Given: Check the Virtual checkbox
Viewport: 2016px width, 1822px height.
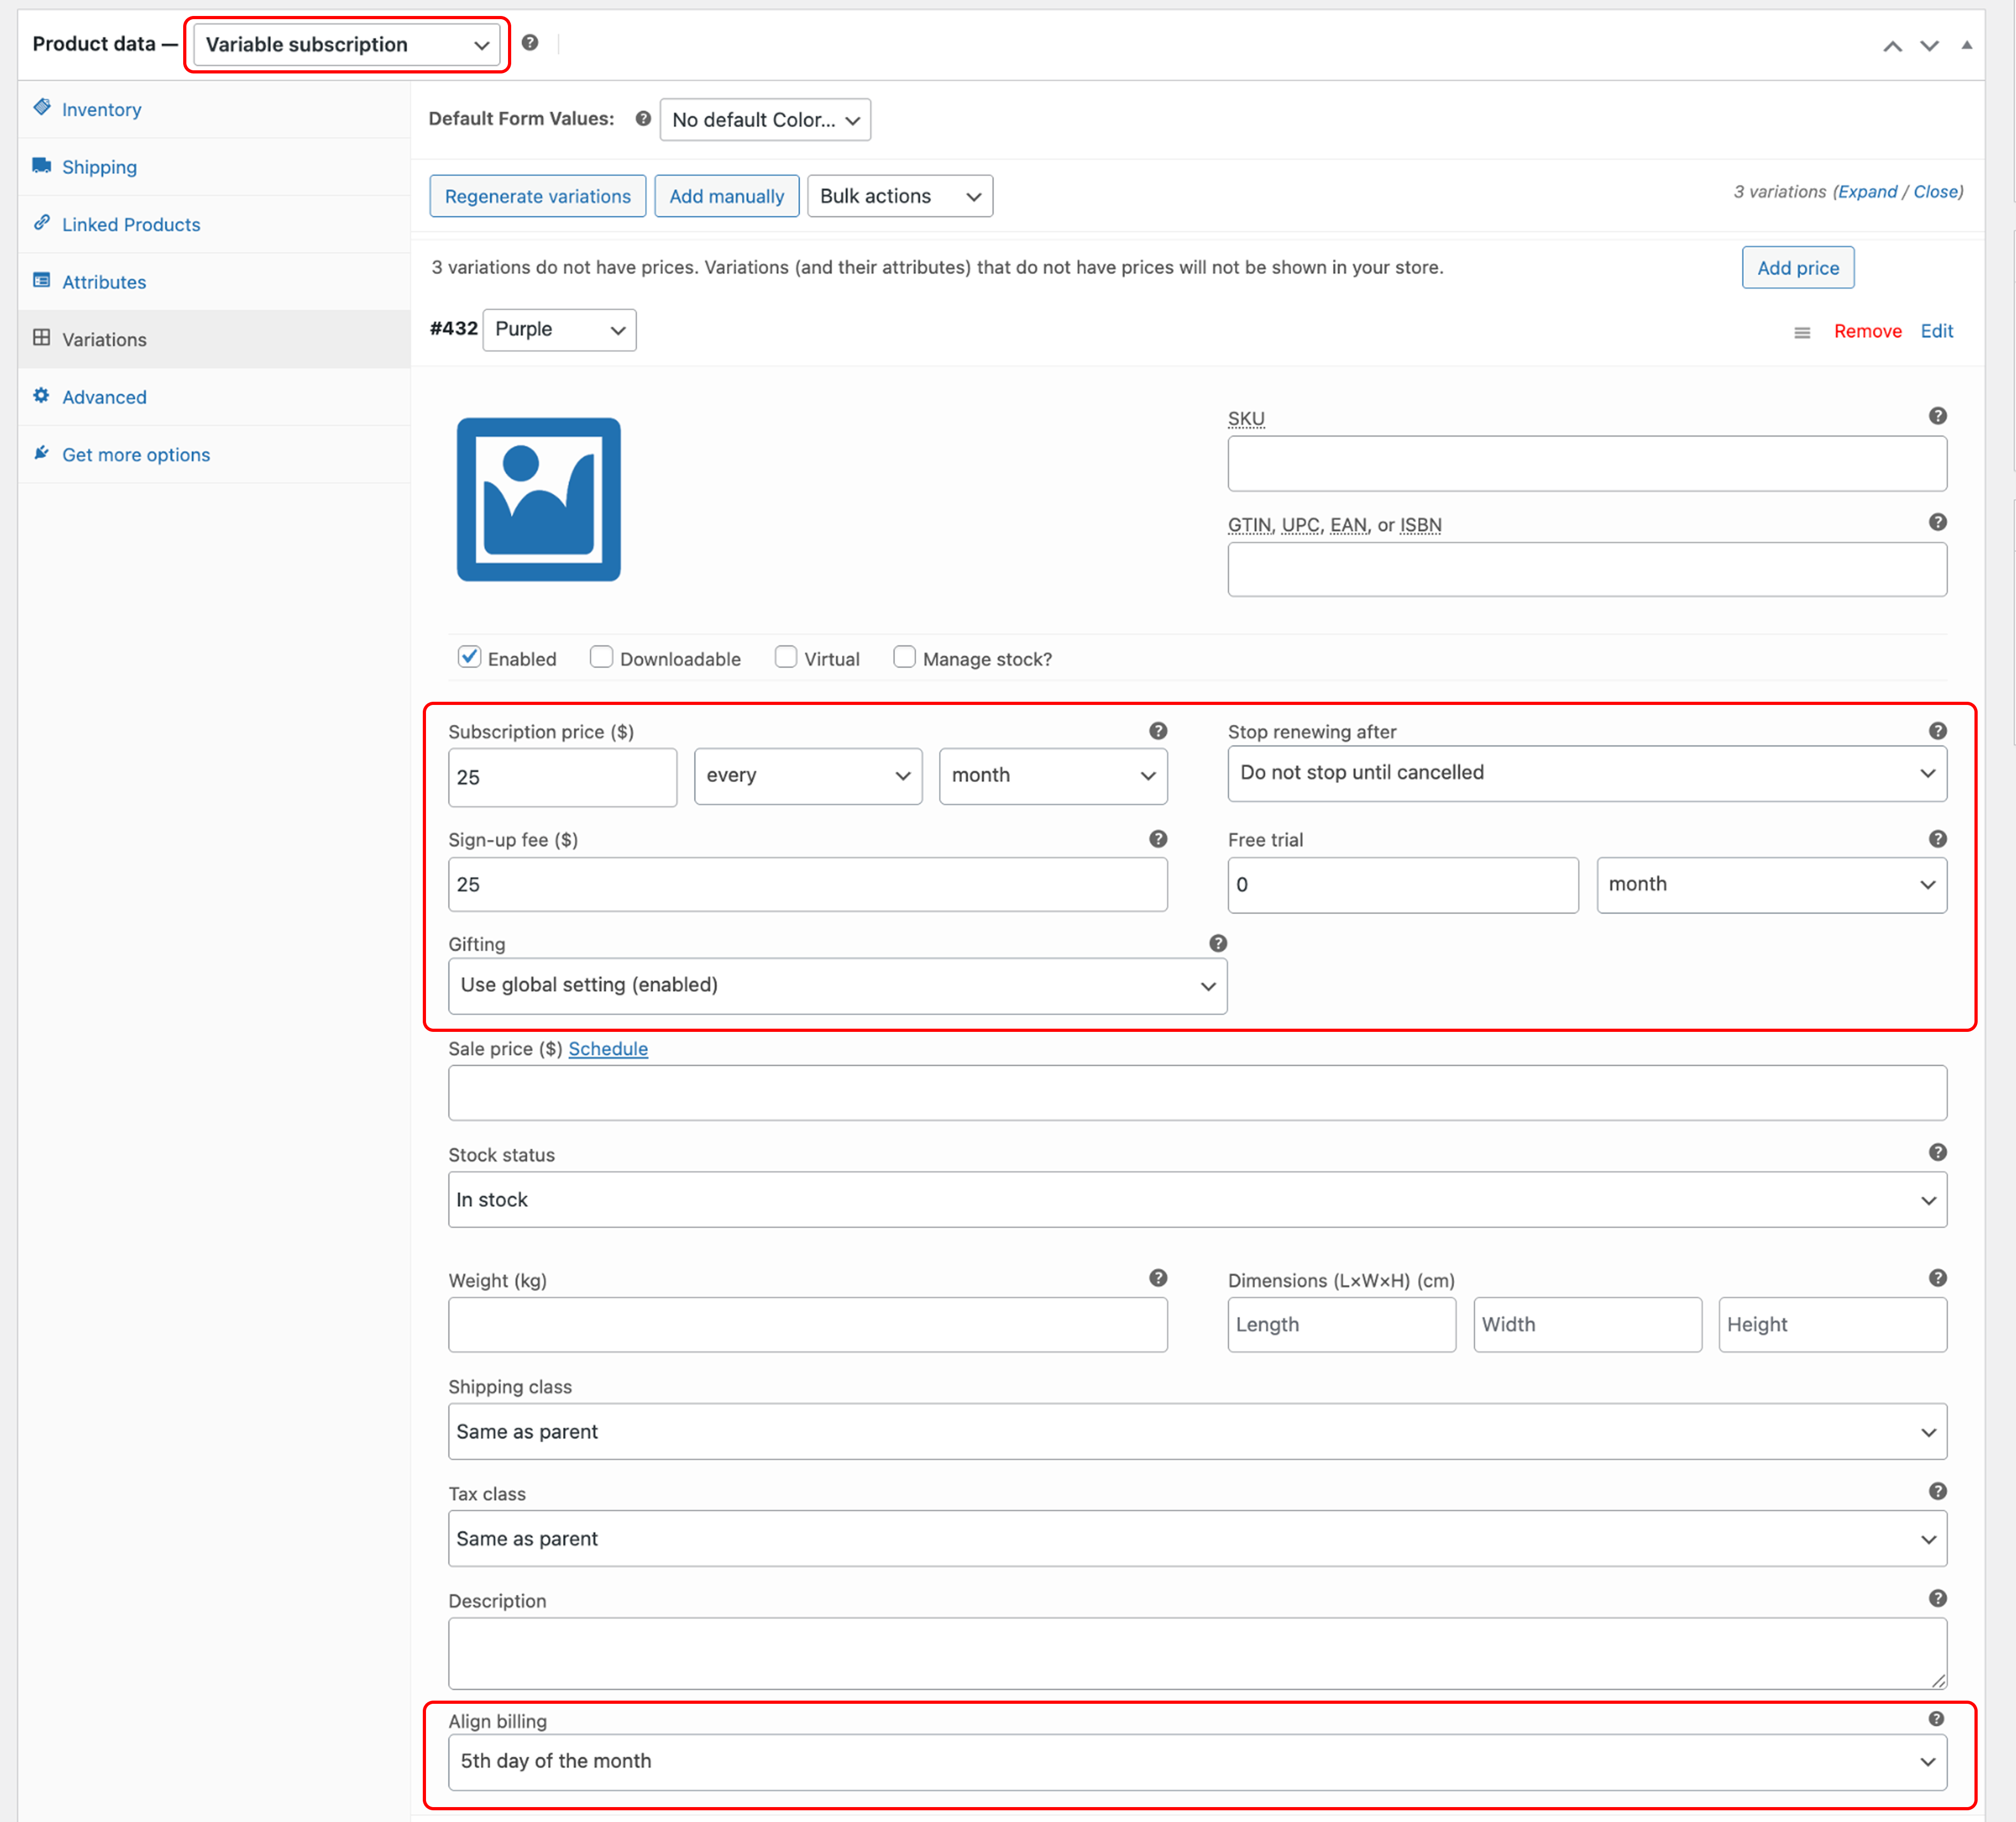Looking at the screenshot, I should click(x=786, y=657).
